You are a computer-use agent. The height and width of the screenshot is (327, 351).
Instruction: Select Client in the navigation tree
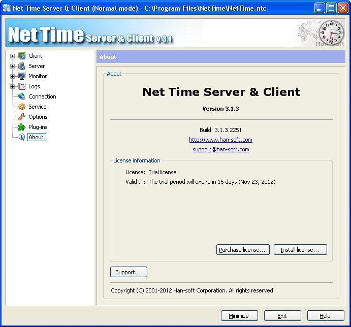tap(36, 56)
